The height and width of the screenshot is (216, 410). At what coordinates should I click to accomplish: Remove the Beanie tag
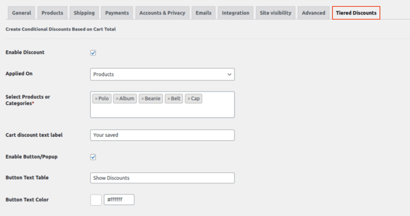point(143,99)
